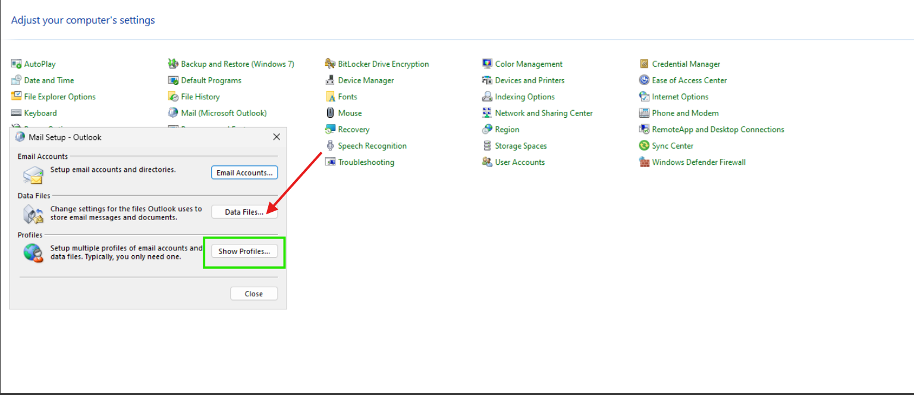Open the Date and Time link

49,80
